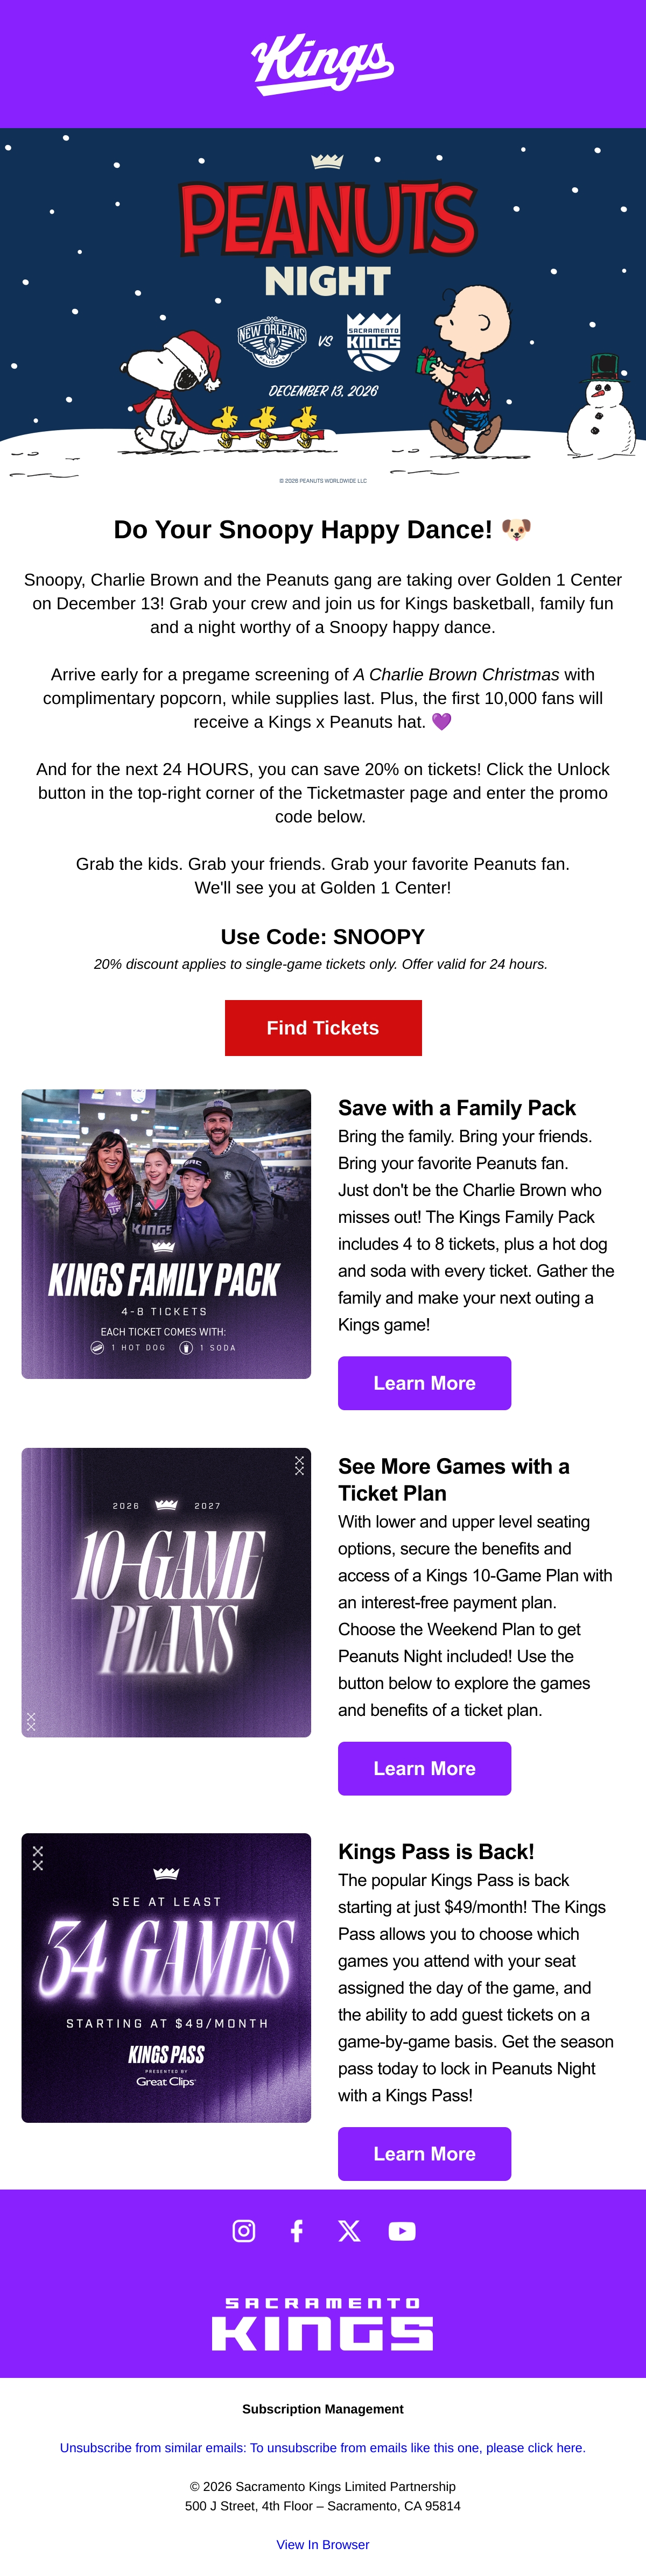Open the 10-Game Plans image
This screenshot has height=2576, width=646.
pos(166,1592)
